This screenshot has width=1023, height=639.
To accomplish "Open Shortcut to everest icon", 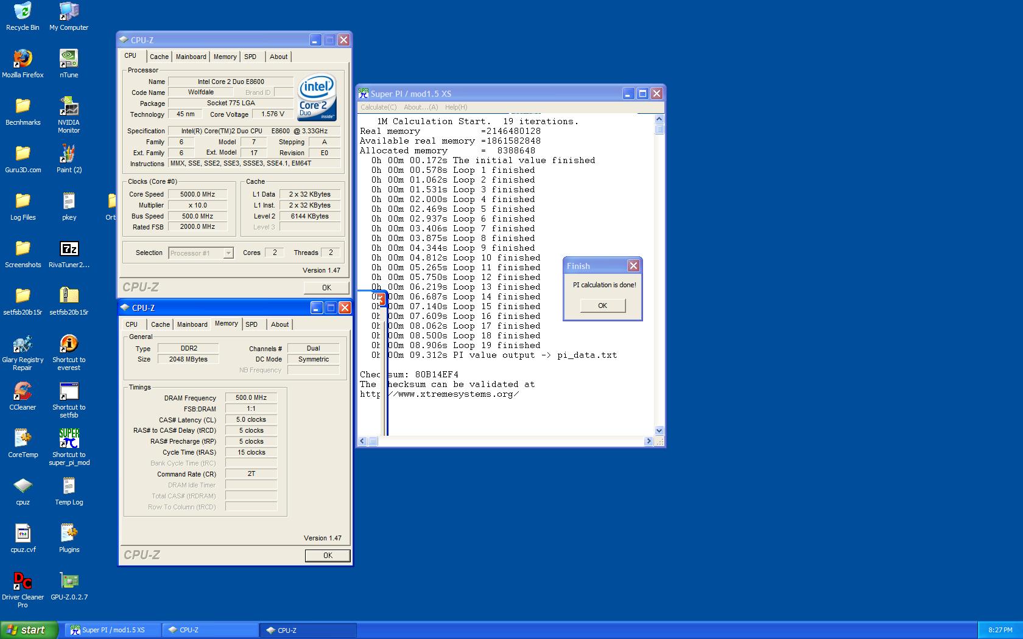I will [x=69, y=352].
